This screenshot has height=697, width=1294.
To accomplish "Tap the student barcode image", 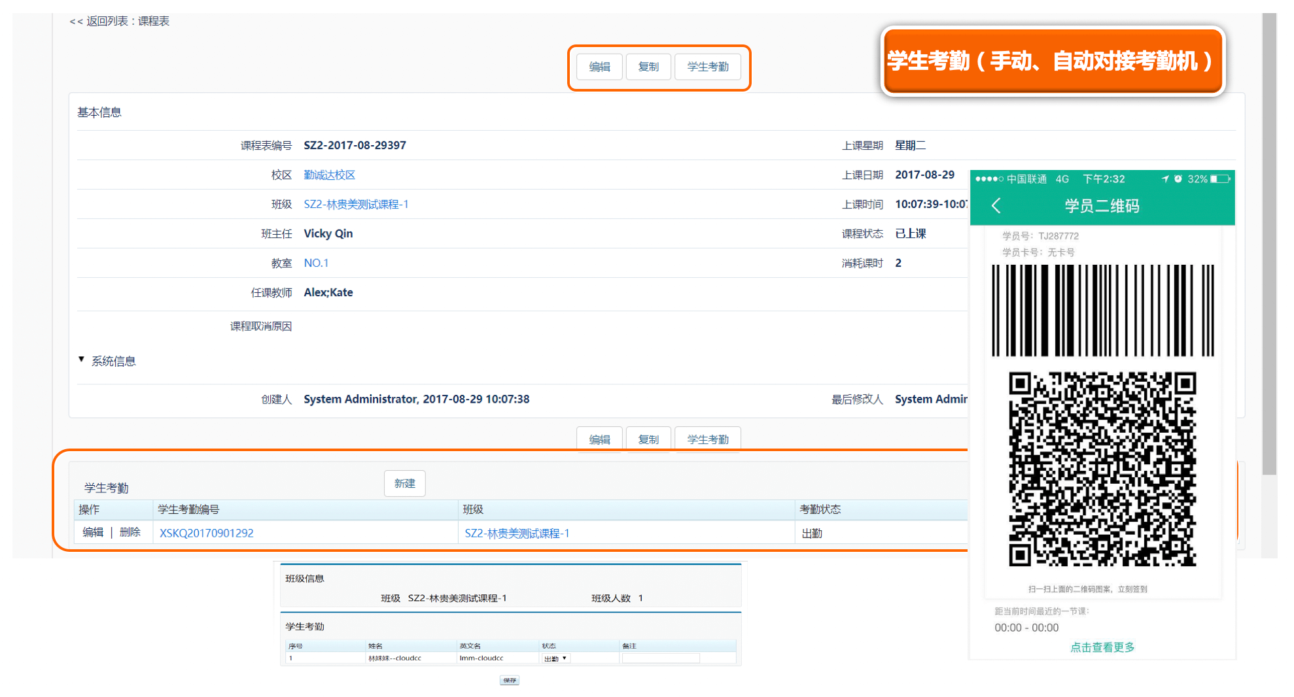I will pyautogui.click(x=1102, y=311).
